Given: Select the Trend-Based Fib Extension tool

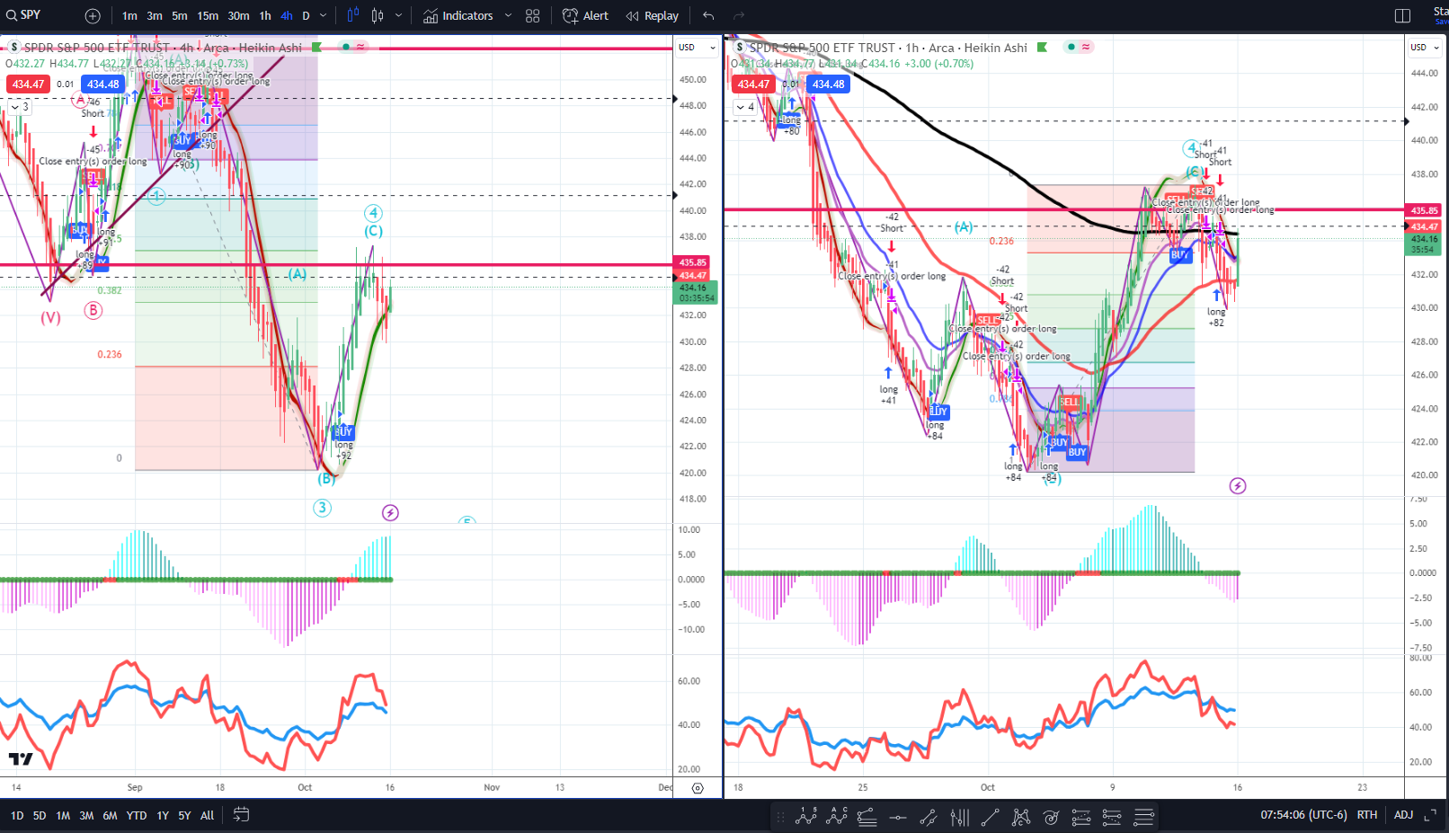Looking at the screenshot, I should pos(1081,817).
